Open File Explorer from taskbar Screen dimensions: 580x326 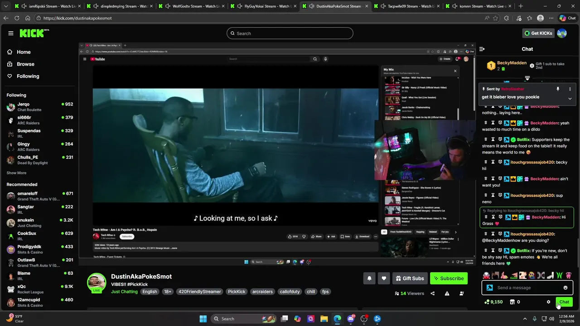324,319
